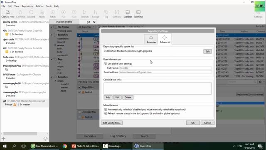Click the Git Flow toolbar icon

(x=117, y=14)
